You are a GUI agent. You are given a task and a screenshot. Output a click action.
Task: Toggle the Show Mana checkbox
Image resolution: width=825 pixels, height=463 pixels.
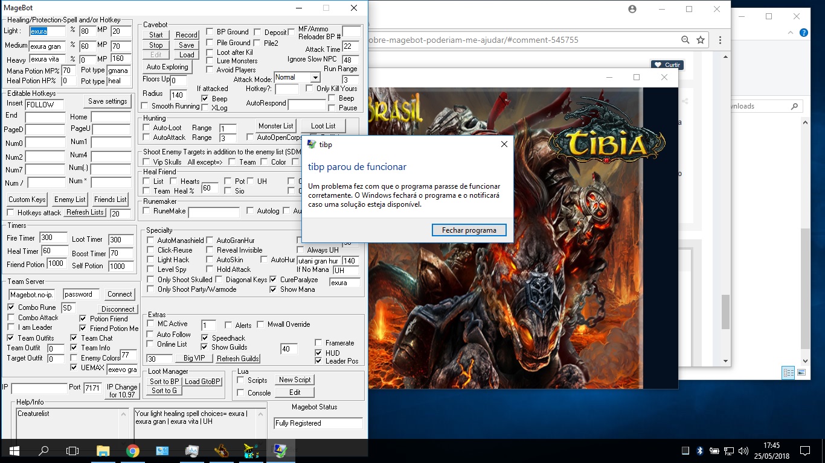[x=273, y=289]
